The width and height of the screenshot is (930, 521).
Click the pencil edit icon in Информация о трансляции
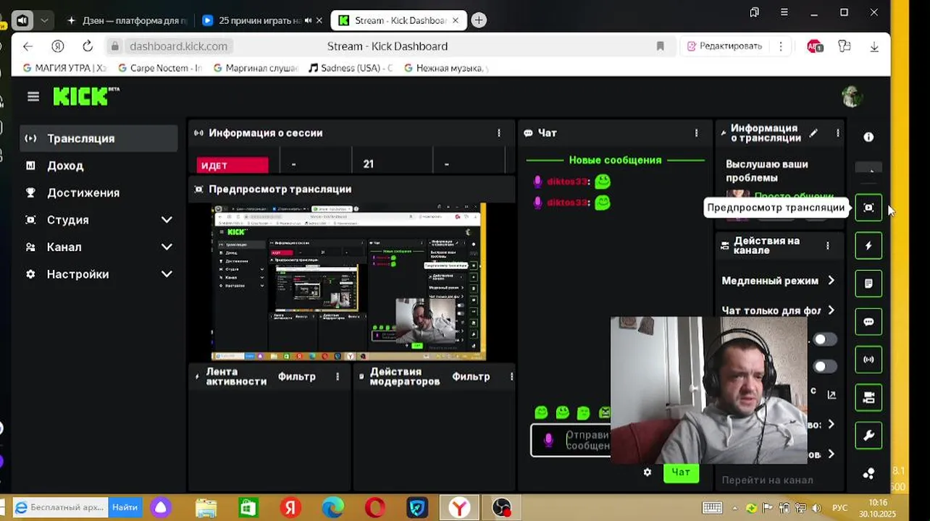point(813,133)
